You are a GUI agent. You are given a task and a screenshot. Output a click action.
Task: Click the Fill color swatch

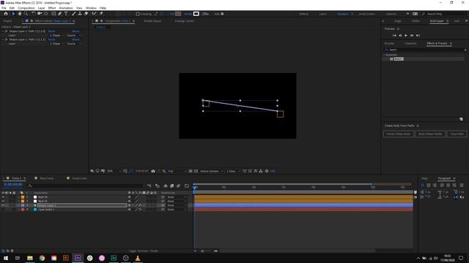coord(178,14)
